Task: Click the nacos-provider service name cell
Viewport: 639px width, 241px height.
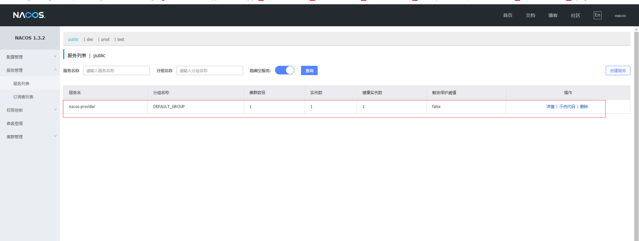Action: tap(106, 107)
